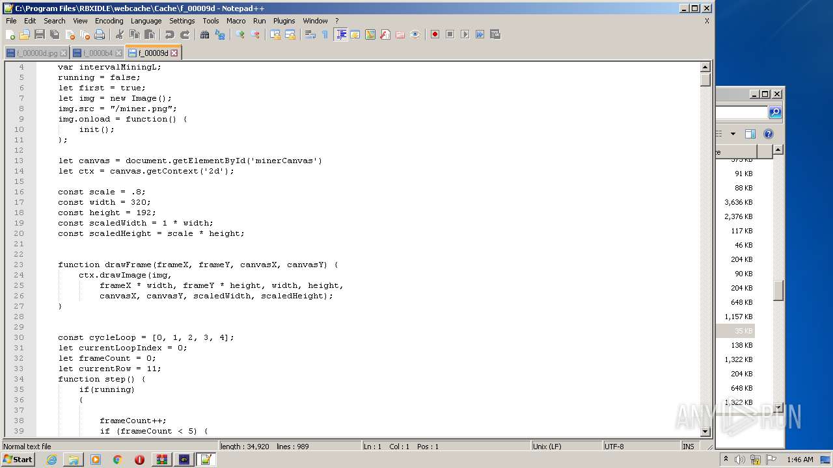Undo the last edit via the toolbar
Image resolution: width=833 pixels, height=468 pixels.
pos(170,34)
